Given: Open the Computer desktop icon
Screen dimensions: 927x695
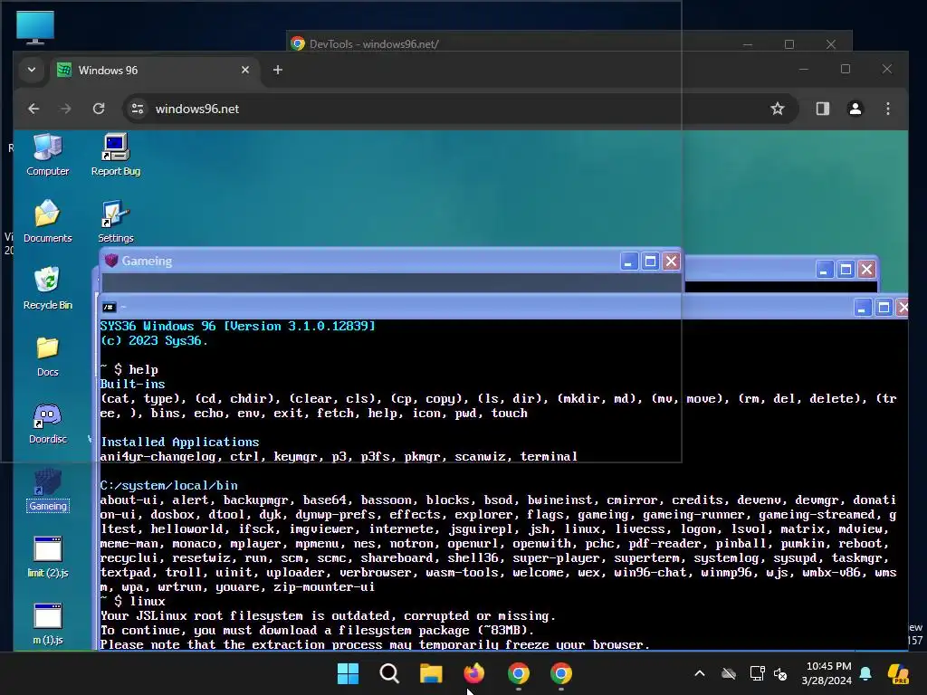Looking at the screenshot, I should [x=47, y=155].
